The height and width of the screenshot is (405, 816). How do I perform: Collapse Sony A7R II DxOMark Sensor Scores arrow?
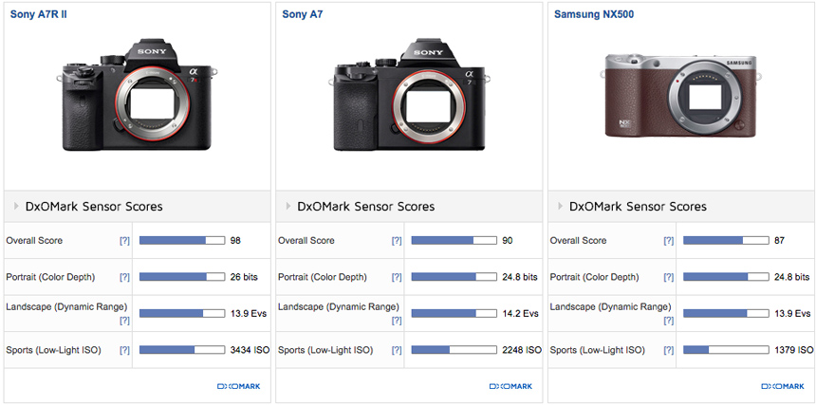pyautogui.click(x=16, y=207)
